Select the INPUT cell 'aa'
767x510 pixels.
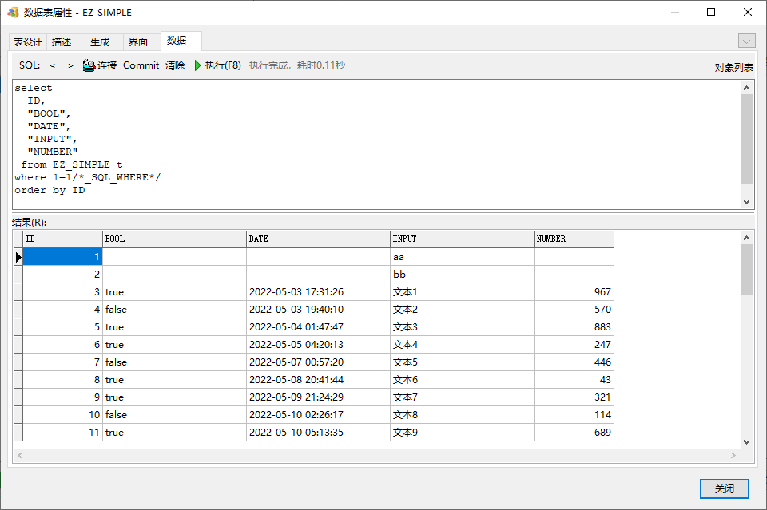point(462,257)
